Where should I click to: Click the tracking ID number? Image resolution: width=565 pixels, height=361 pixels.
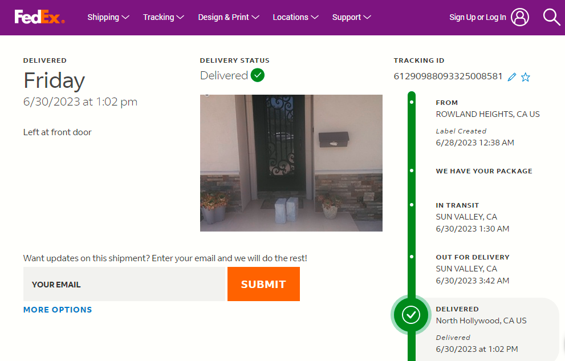coord(448,76)
